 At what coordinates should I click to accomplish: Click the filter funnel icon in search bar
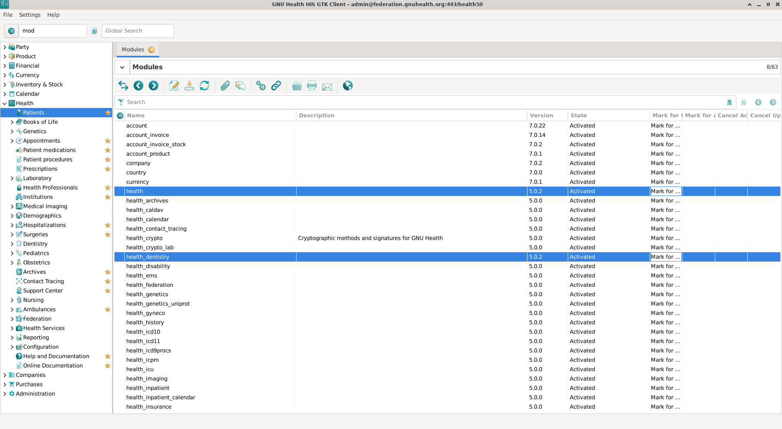tap(121, 102)
